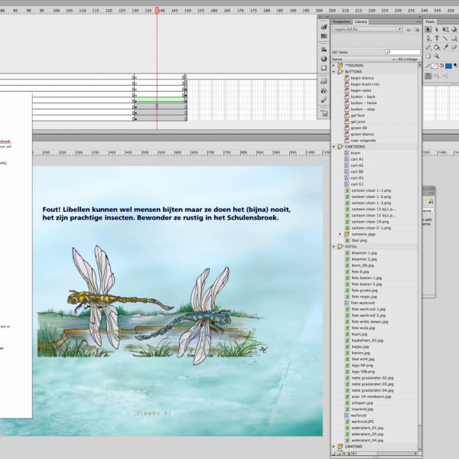Viewport: 459px width, 459px height.
Task: Expand the **SOUNDS library folder
Action: pos(334,65)
